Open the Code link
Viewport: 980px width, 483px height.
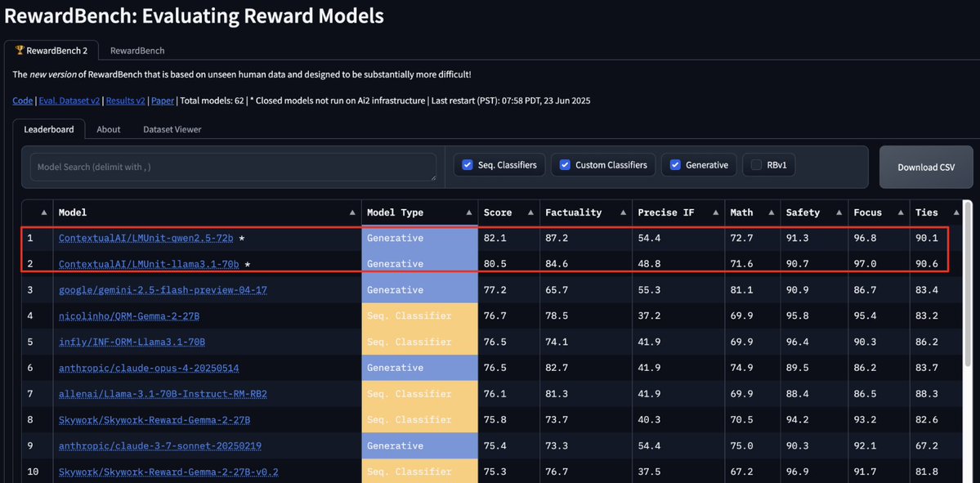23,100
